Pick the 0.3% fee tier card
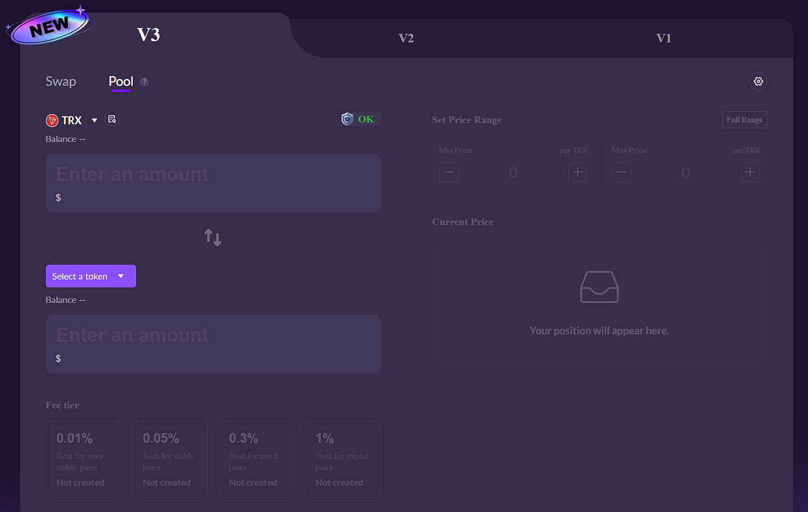 tap(256, 459)
